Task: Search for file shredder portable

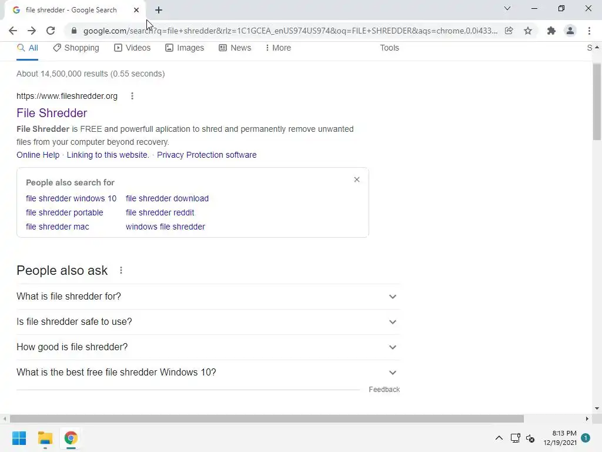Action: 65,212
